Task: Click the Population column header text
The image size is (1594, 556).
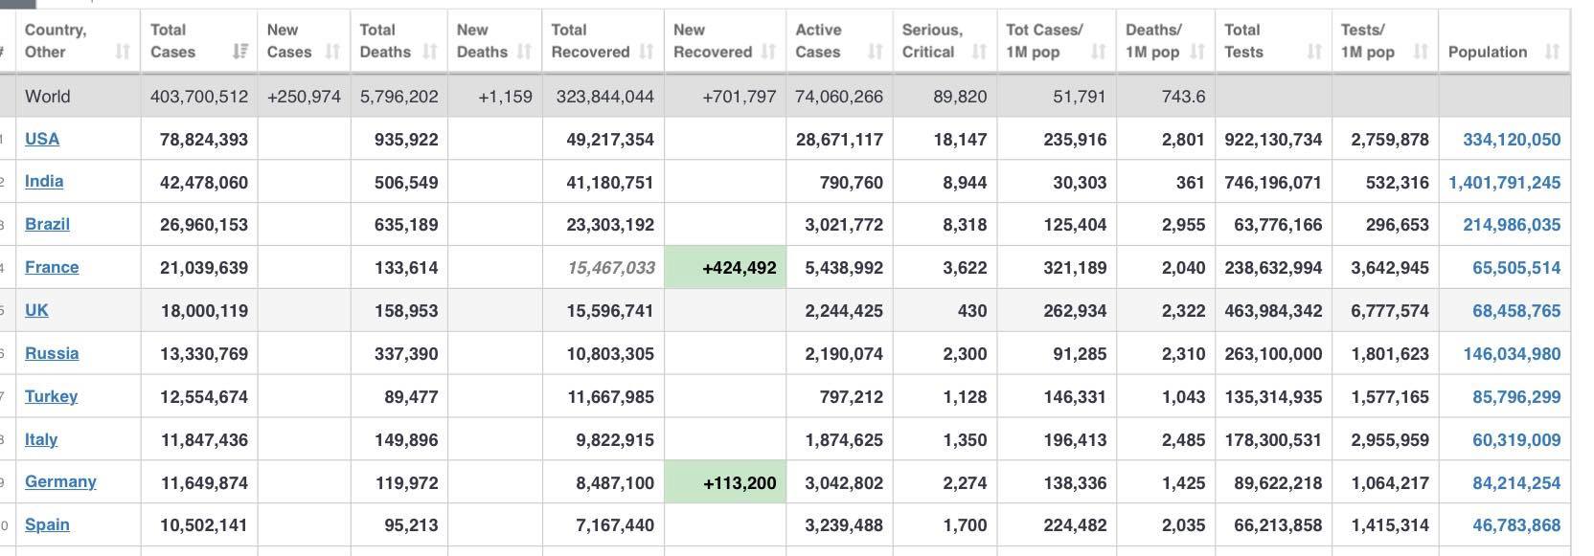Action: coord(1488,52)
